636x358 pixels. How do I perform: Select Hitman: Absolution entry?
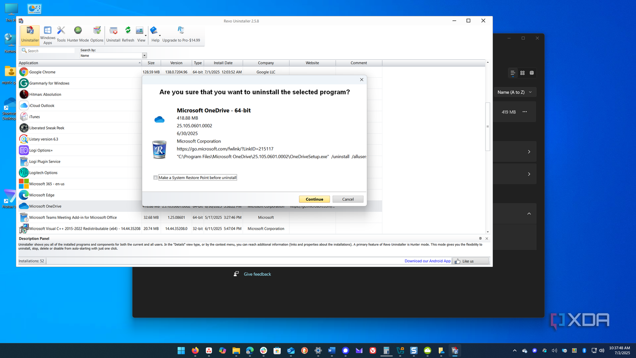pyautogui.click(x=80, y=94)
